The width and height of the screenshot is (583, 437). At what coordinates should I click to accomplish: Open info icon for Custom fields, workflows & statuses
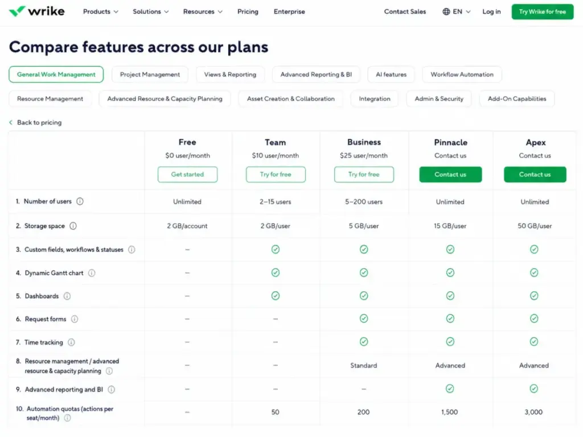(132, 249)
